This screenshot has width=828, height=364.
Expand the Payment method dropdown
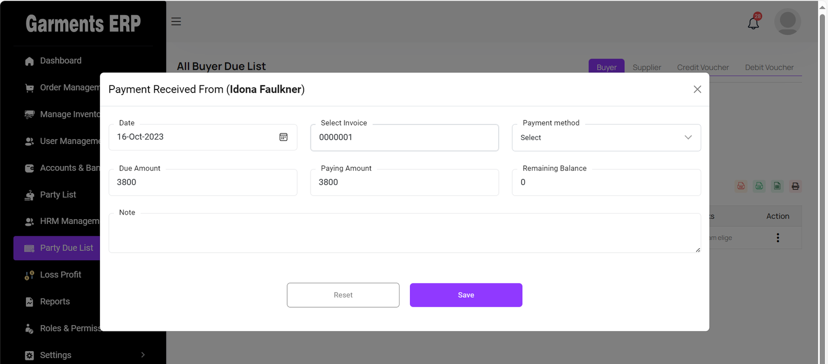click(x=606, y=138)
